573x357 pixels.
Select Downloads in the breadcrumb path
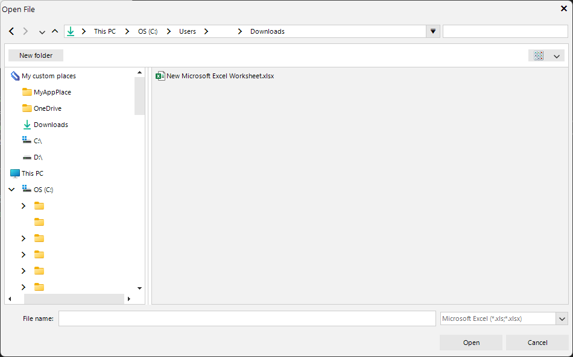coord(267,31)
